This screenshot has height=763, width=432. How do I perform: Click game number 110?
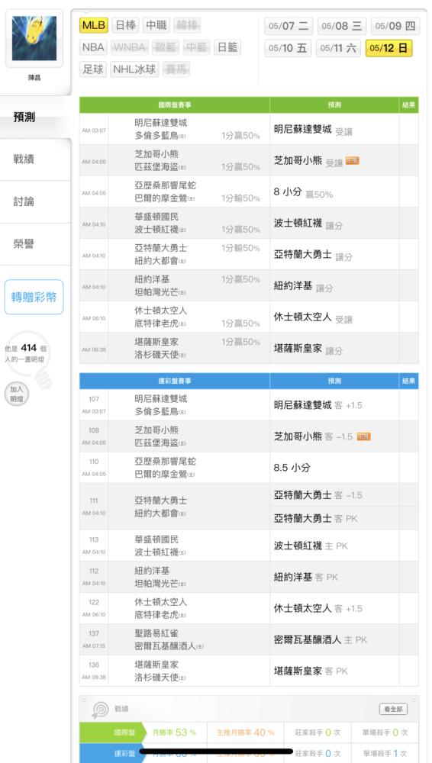[94, 462]
